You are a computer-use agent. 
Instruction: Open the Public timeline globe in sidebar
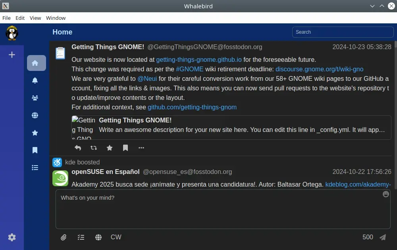click(35, 115)
